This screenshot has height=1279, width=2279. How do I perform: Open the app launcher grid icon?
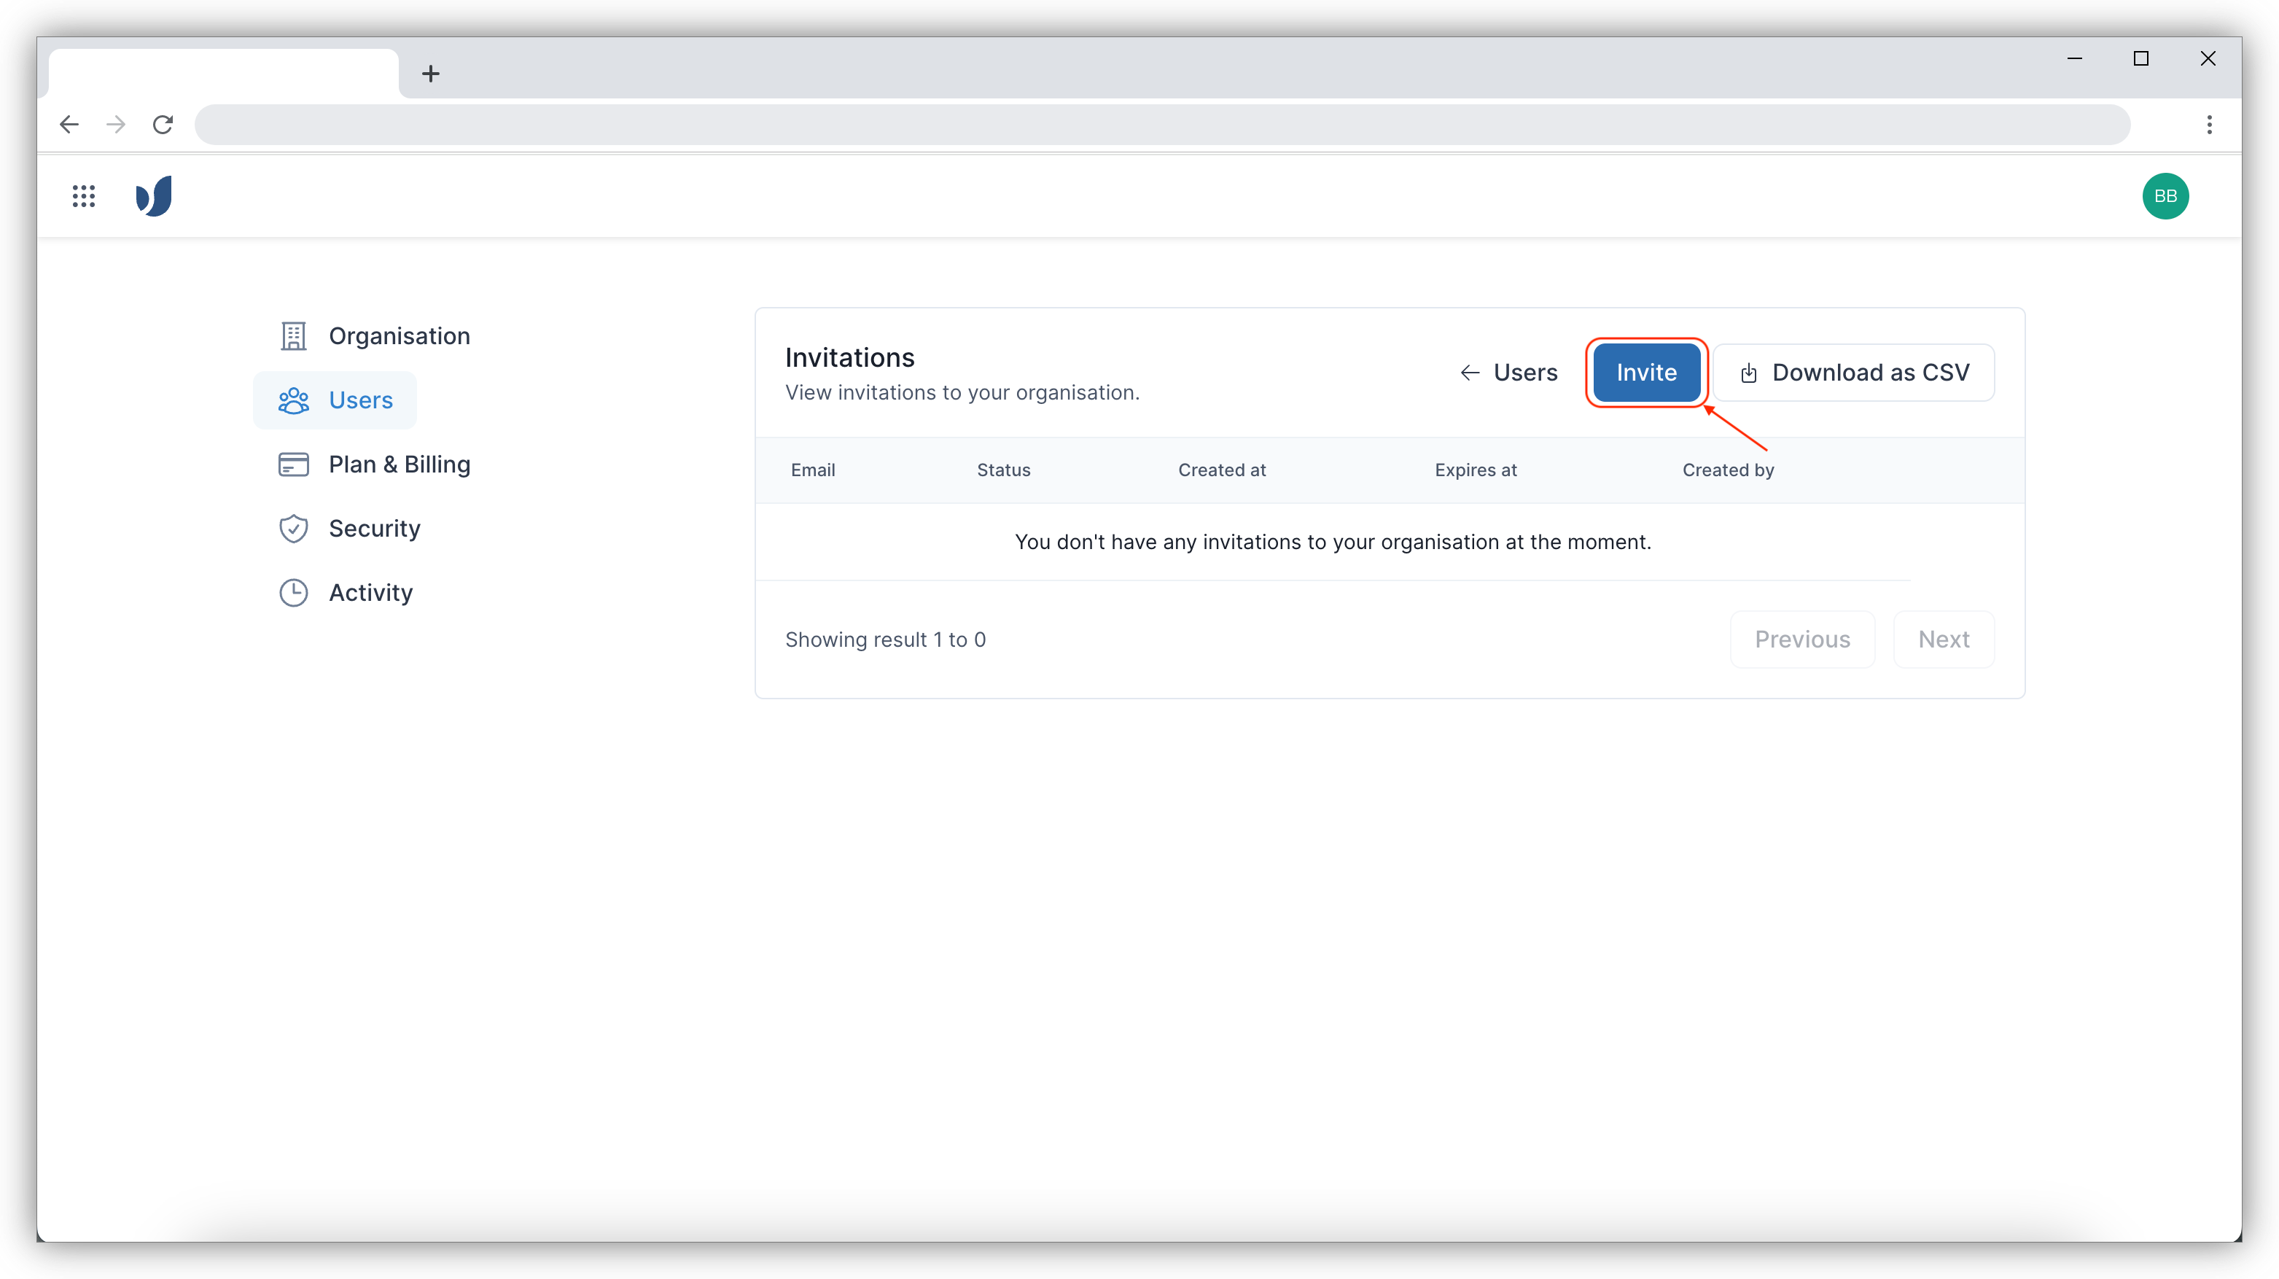point(83,195)
